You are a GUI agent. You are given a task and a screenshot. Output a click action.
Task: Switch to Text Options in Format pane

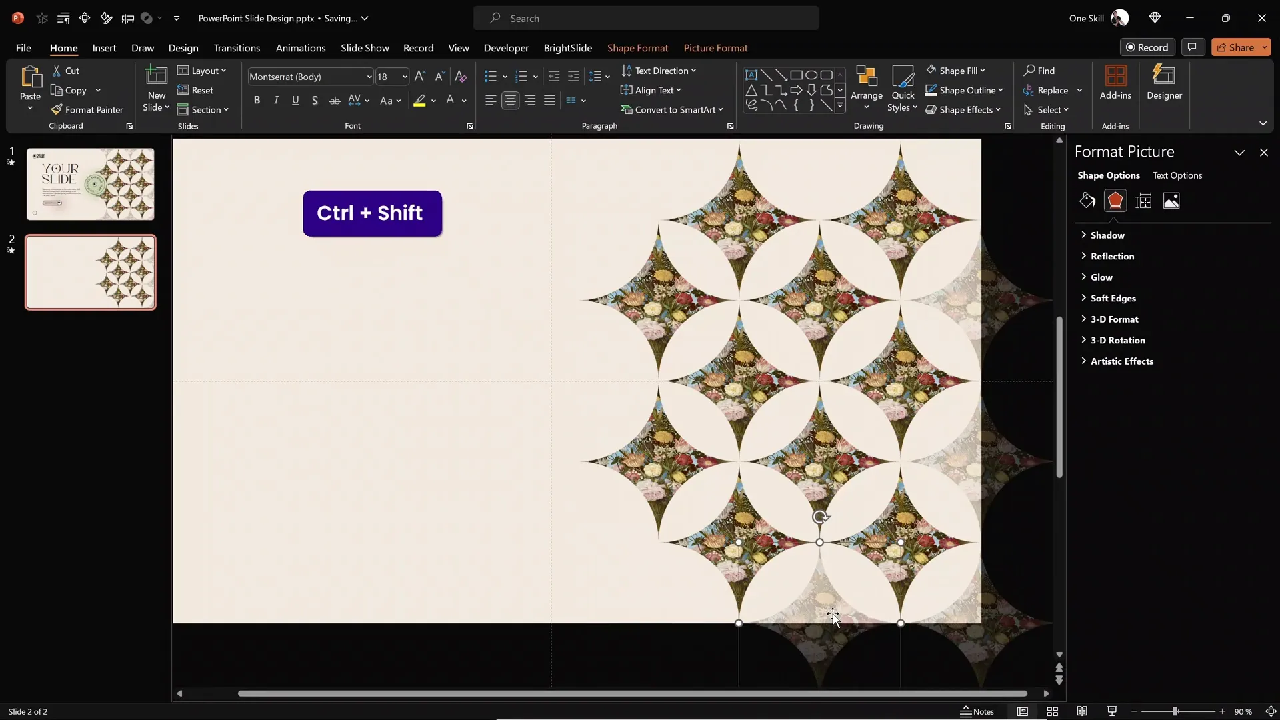1177,175
